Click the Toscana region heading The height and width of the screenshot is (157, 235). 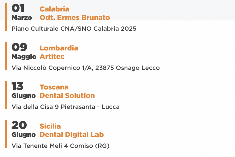tap(54, 87)
